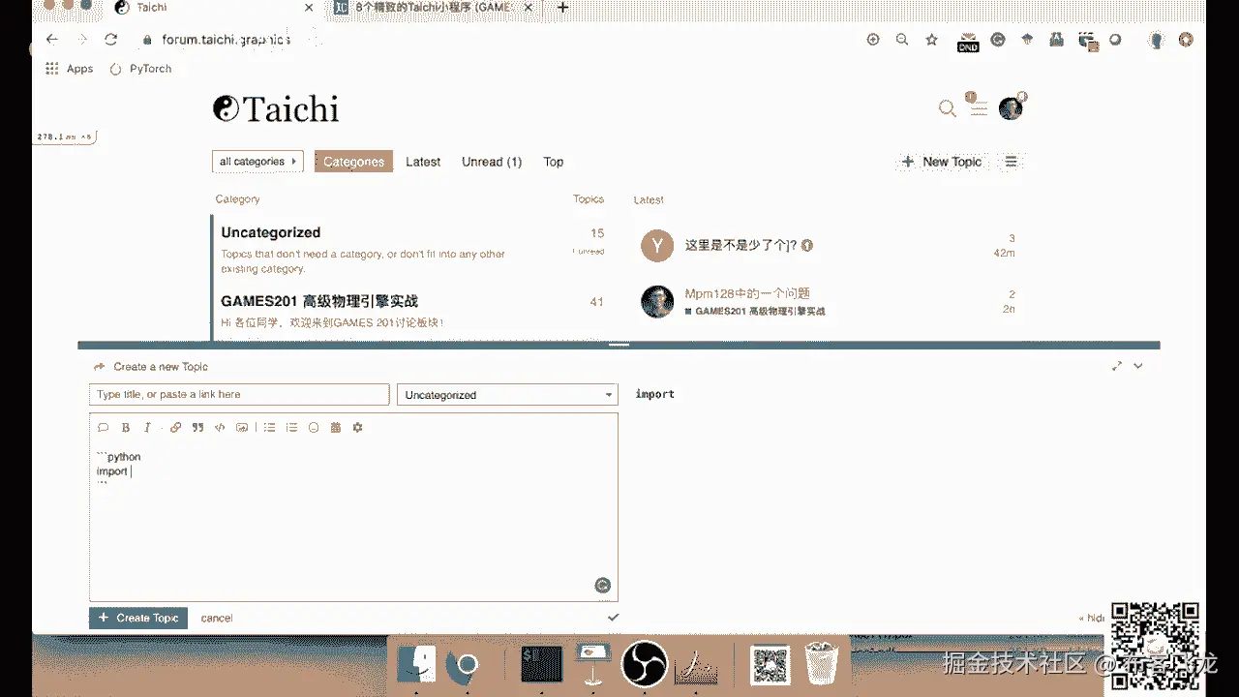Screen dimensions: 1239x697
Task: Click the PyTorch bookmark in bookmarks bar
Action: 141,69
